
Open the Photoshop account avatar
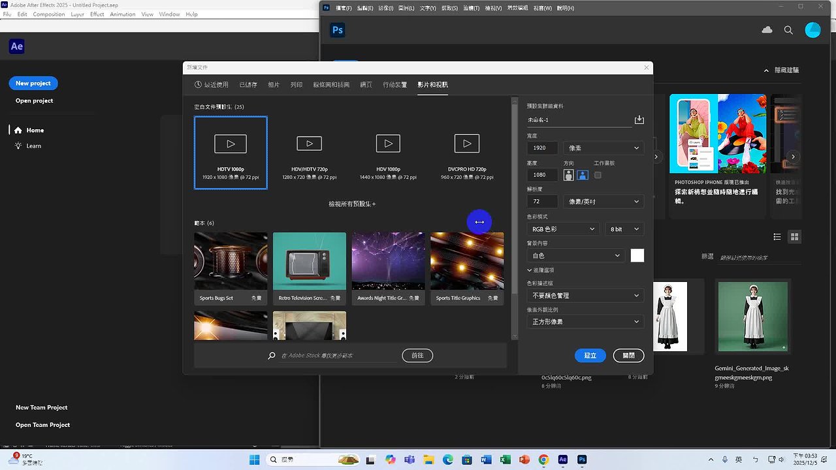coord(812,29)
